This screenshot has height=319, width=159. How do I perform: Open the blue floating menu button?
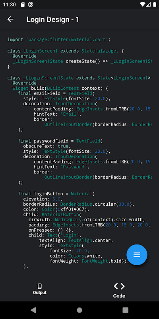pyautogui.click(x=137, y=255)
